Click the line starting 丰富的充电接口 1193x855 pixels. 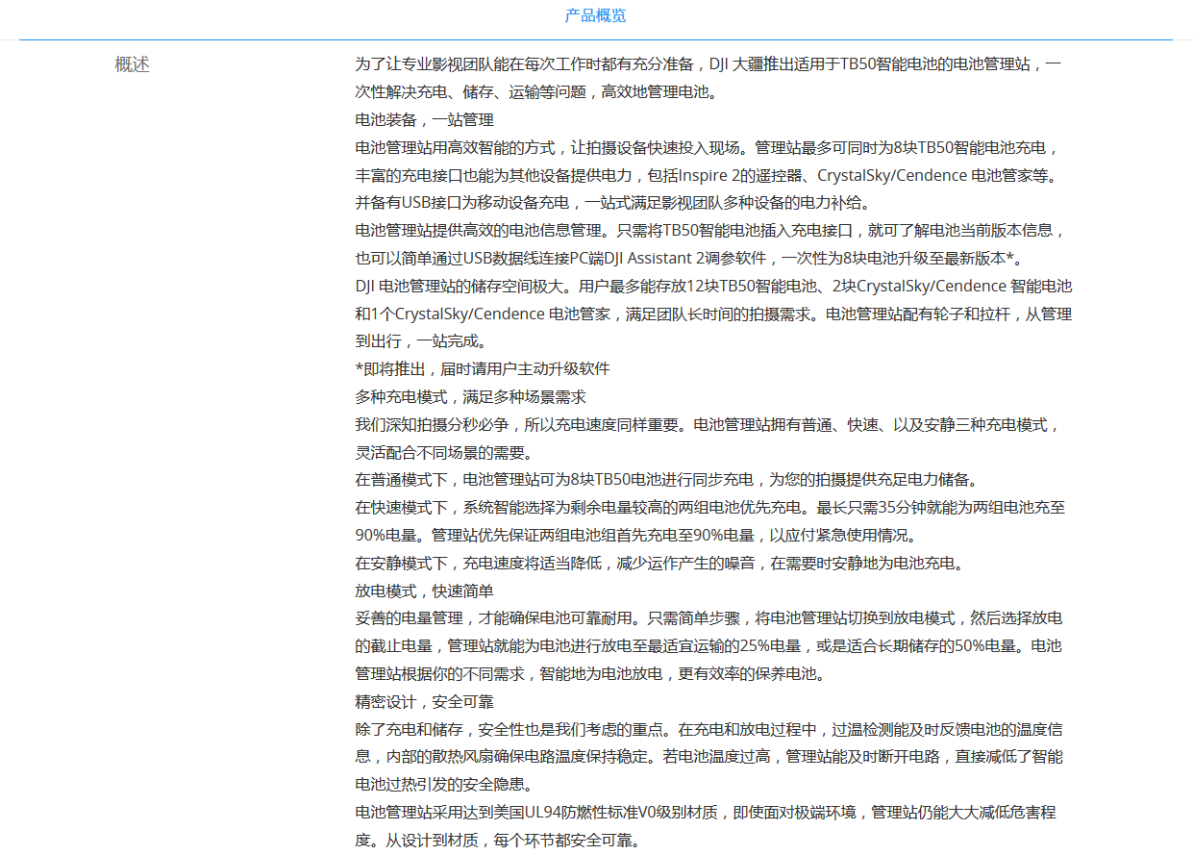(x=706, y=175)
